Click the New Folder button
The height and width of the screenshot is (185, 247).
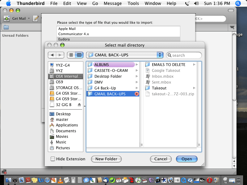pyautogui.click(x=106, y=159)
